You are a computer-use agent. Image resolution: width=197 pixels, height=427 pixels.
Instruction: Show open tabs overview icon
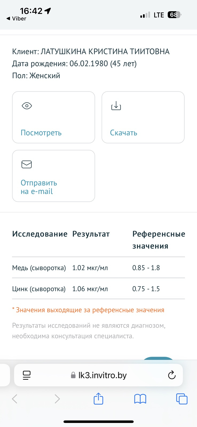coord(182,399)
